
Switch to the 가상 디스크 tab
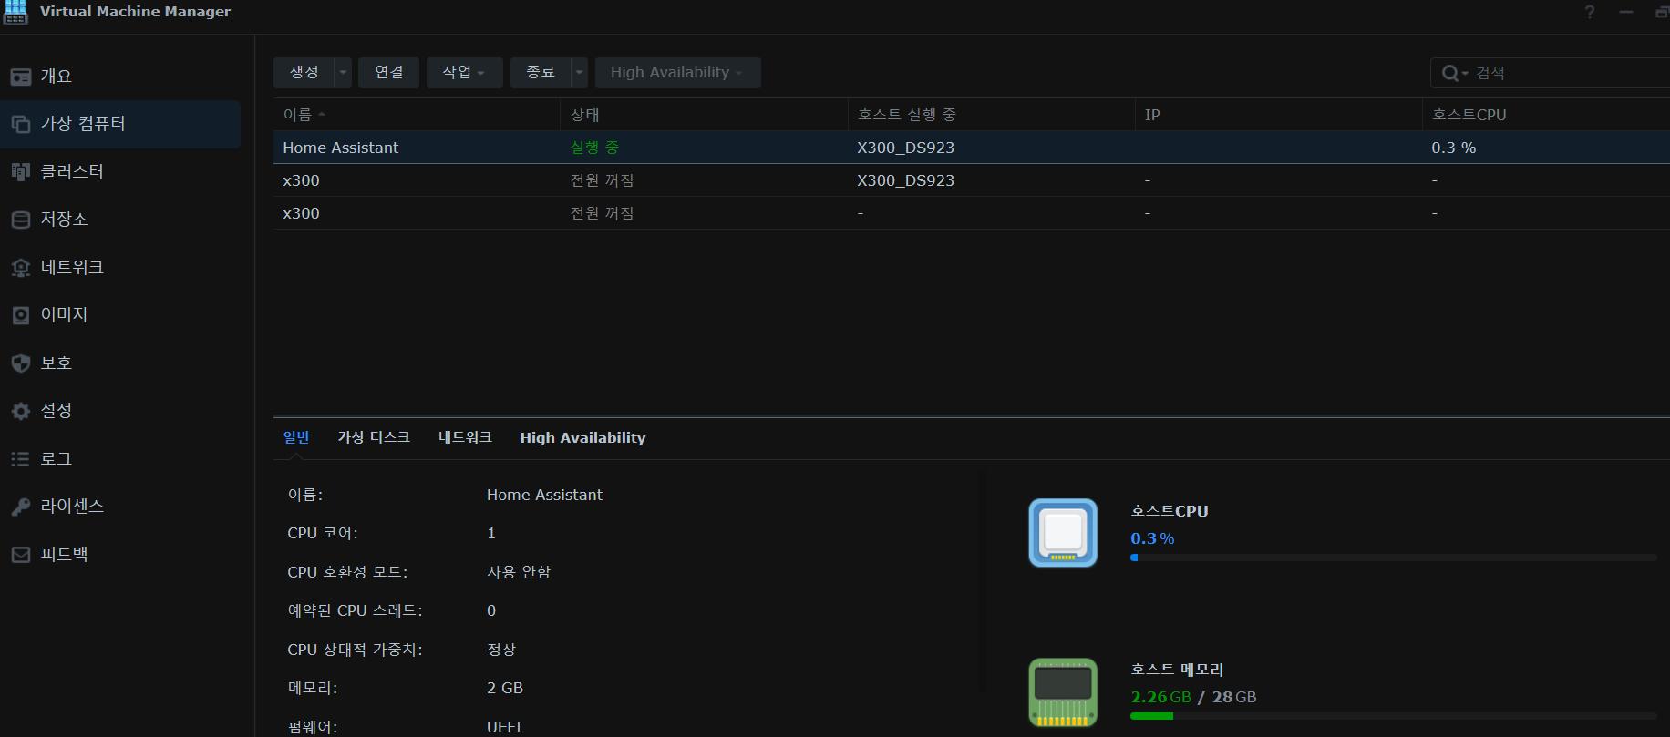(374, 438)
